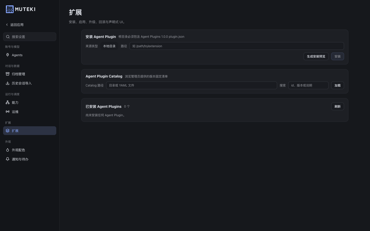The width and height of the screenshot is (370, 231).
Task: Open the 运维 settings page
Action: [x=30, y=112]
